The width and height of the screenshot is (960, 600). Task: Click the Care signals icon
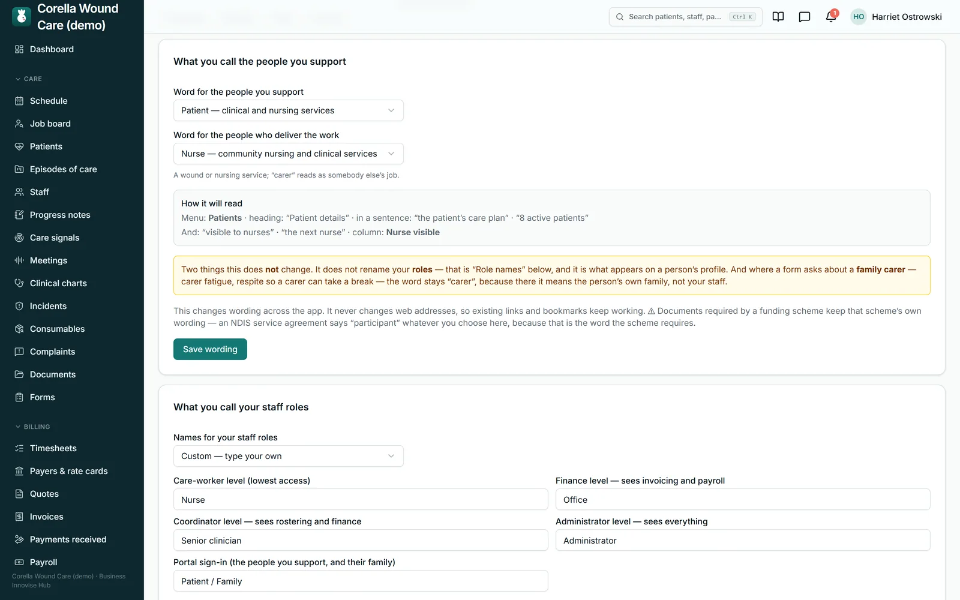click(x=19, y=238)
